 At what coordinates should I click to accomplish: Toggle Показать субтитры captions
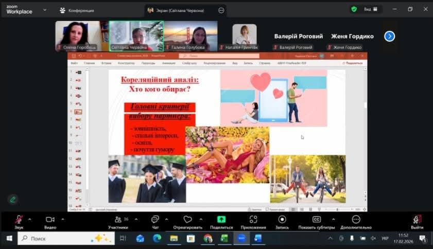coord(317,220)
